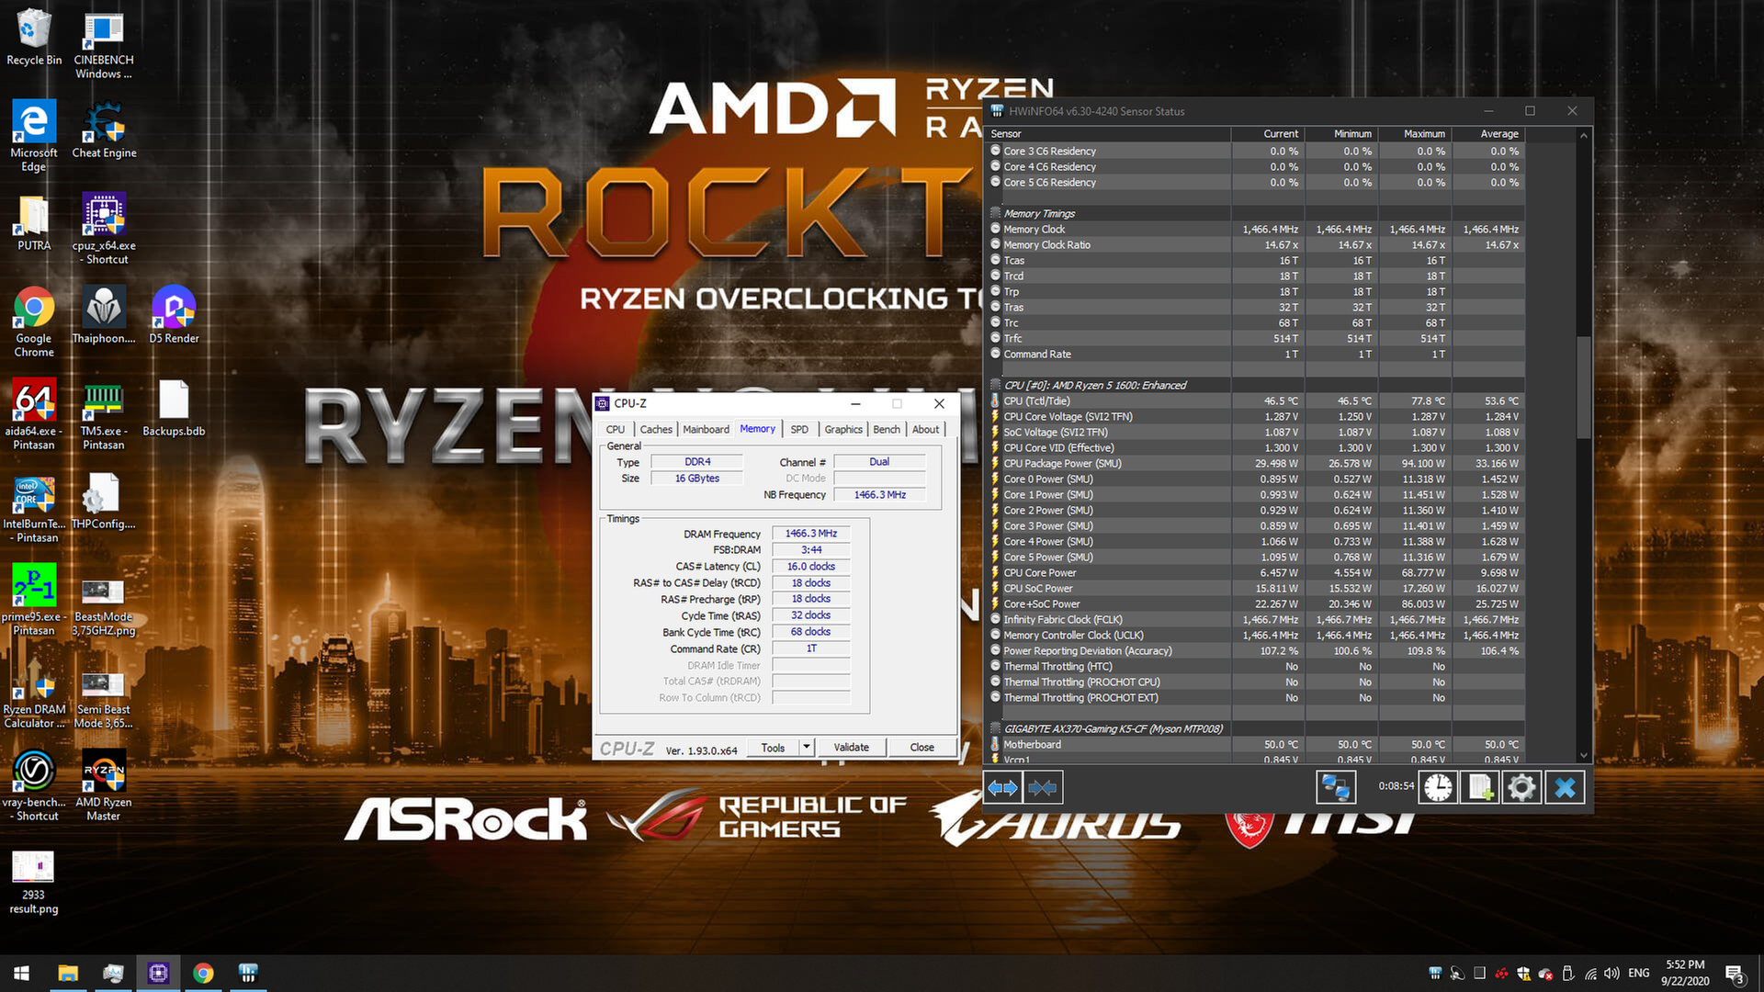The image size is (1764, 992).
Task: Select BeastMode 3,75GHZ.png thumbnail
Action: pos(104,608)
